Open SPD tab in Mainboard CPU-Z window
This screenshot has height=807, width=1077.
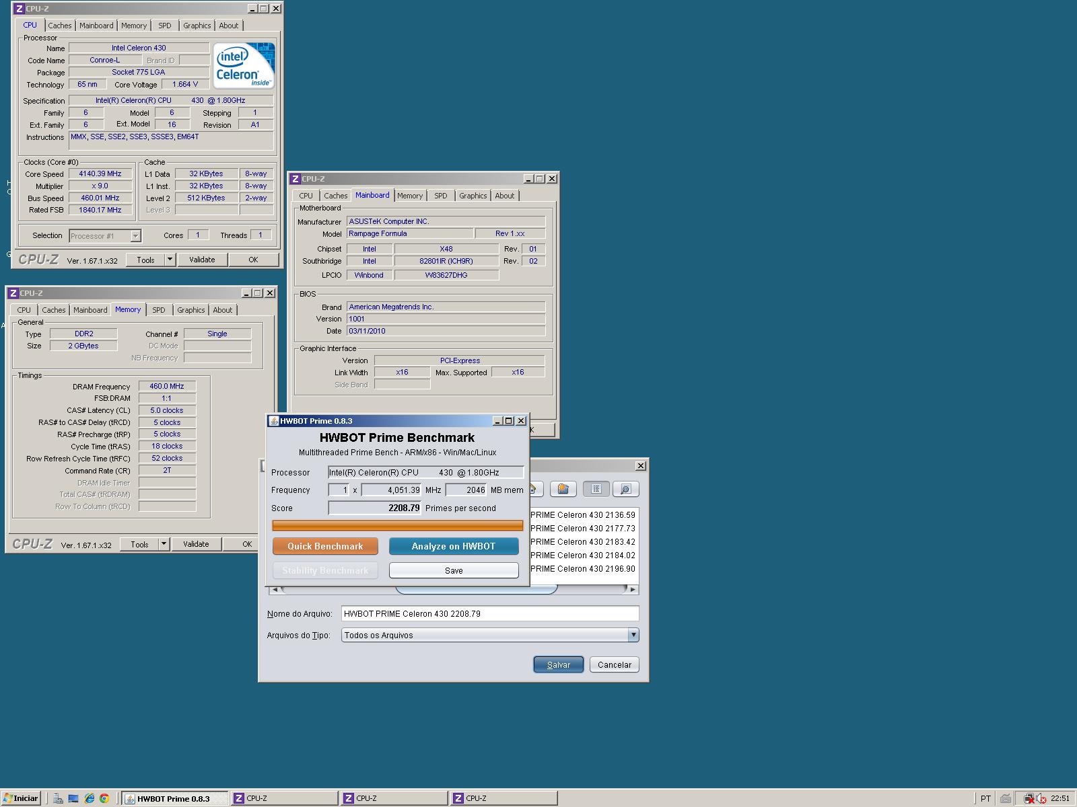click(x=441, y=196)
